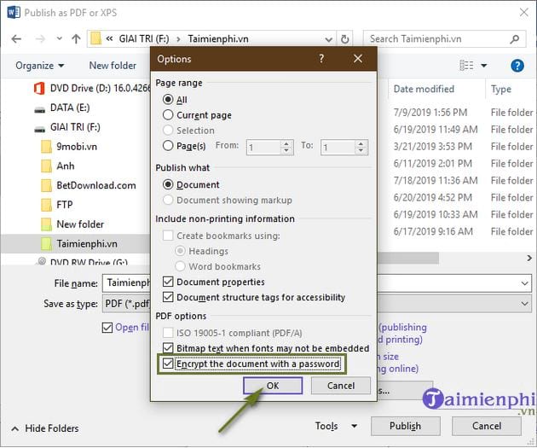Open the blue Help icon

point(517,65)
